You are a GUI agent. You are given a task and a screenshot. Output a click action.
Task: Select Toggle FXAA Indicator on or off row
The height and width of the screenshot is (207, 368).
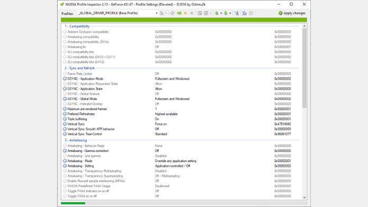pos(181,191)
